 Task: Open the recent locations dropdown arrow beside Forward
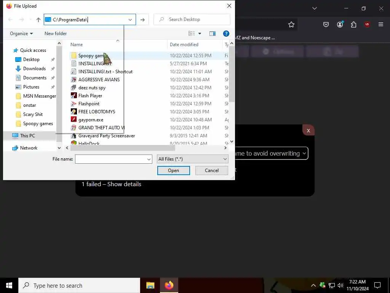pos(30,20)
